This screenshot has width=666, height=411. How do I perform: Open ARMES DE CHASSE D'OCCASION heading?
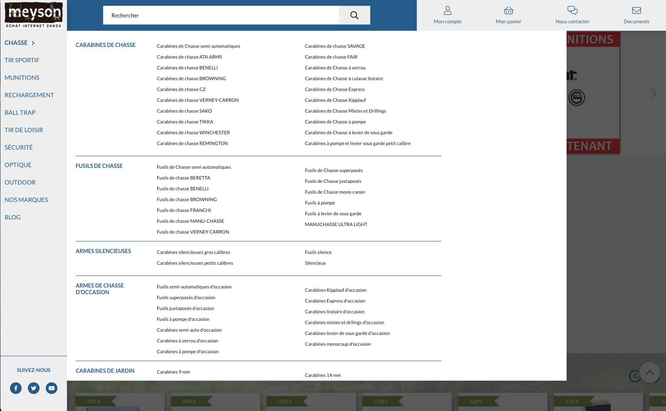tap(100, 289)
